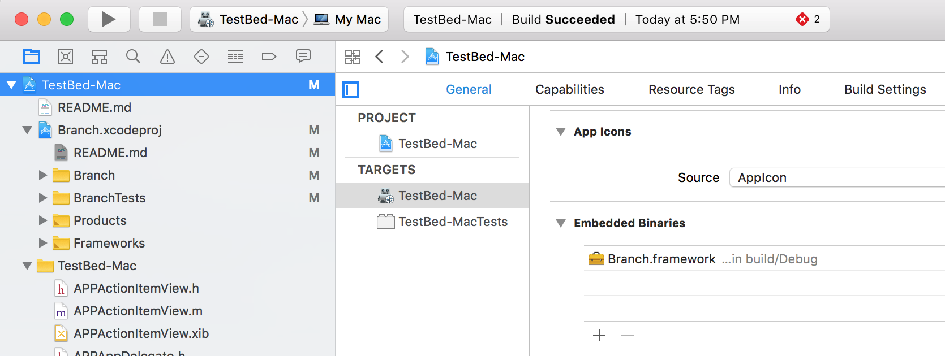Screen dimensions: 945x356
Task: Open the Report navigator speech-bubble icon
Action: tap(303, 57)
